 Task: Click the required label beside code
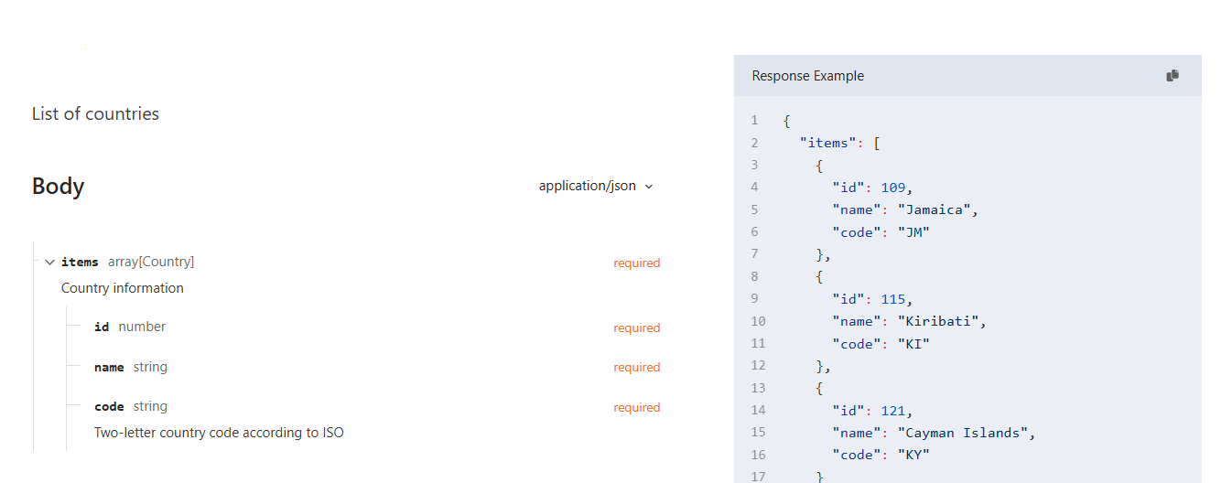point(636,408)
